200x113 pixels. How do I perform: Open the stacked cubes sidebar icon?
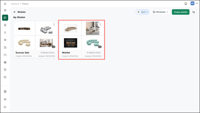click(5, 62)
